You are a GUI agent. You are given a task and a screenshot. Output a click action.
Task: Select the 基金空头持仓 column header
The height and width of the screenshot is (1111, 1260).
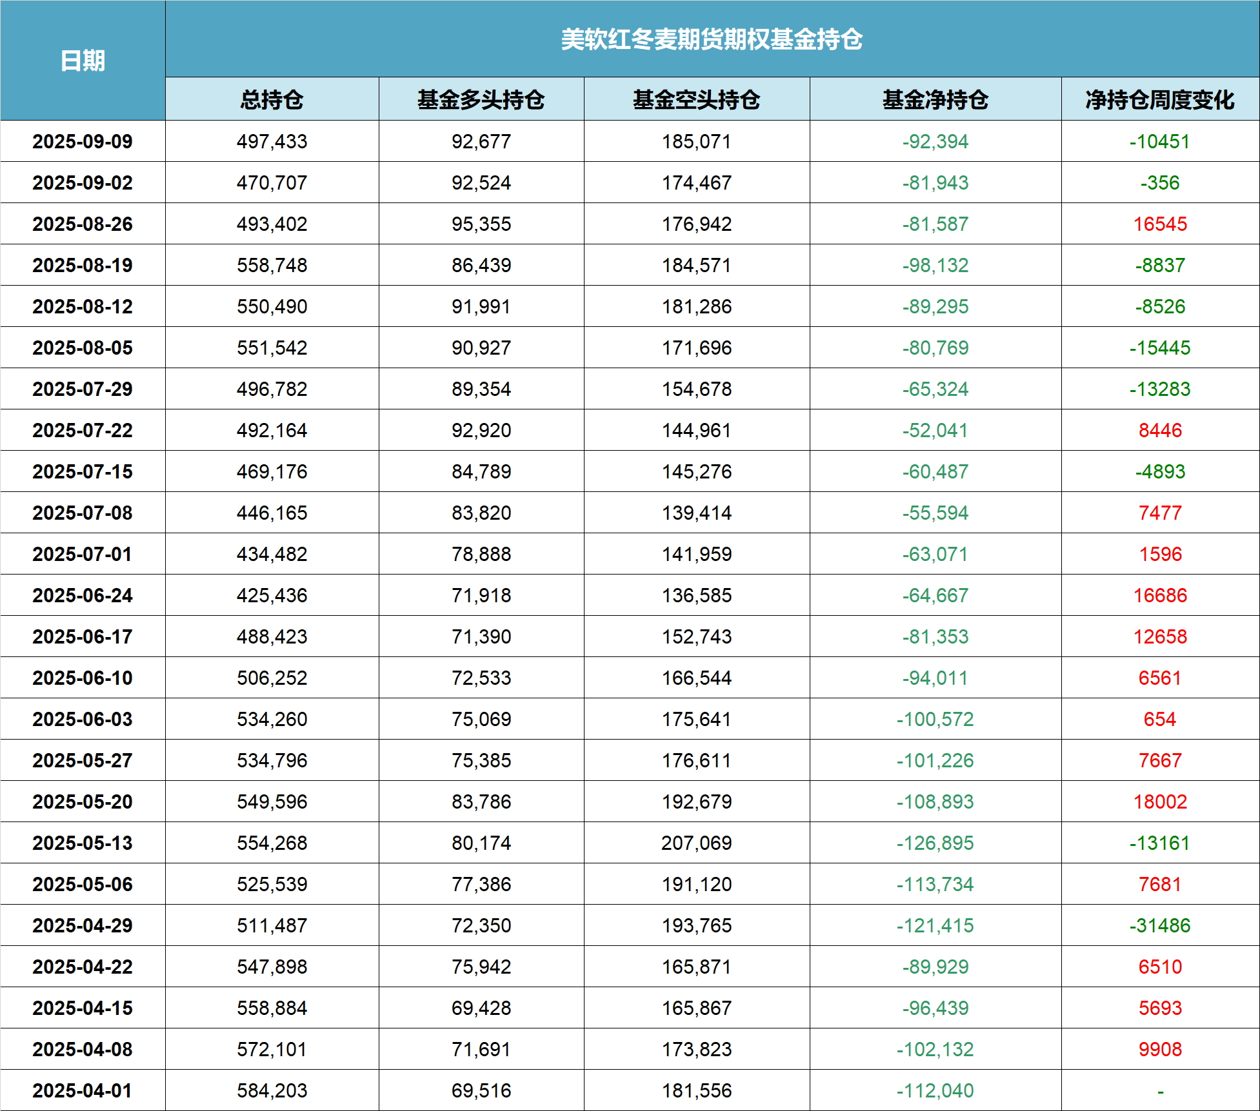(696, 99)
